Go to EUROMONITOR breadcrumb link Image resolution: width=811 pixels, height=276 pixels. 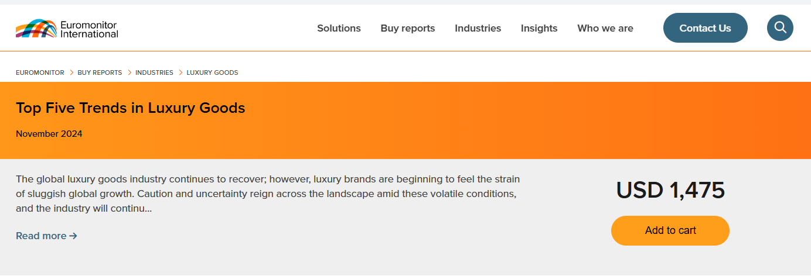[x=40, y=73]
